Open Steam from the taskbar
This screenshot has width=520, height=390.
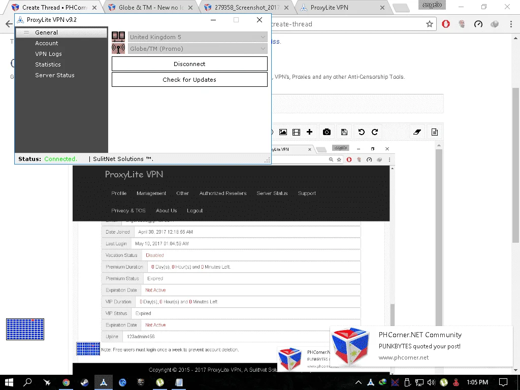[x=85, y=382]
